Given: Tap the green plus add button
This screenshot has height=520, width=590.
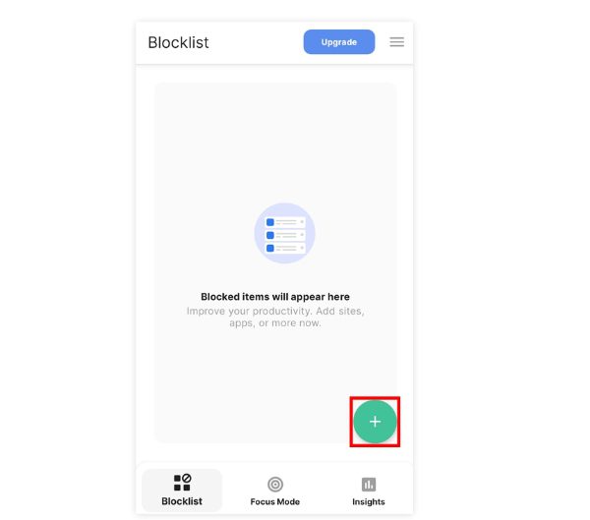Looking at the screenshot, I should [x=375, y=422].
